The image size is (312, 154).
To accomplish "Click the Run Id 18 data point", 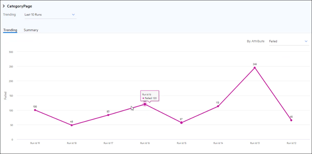I will (x=71, y=125).
